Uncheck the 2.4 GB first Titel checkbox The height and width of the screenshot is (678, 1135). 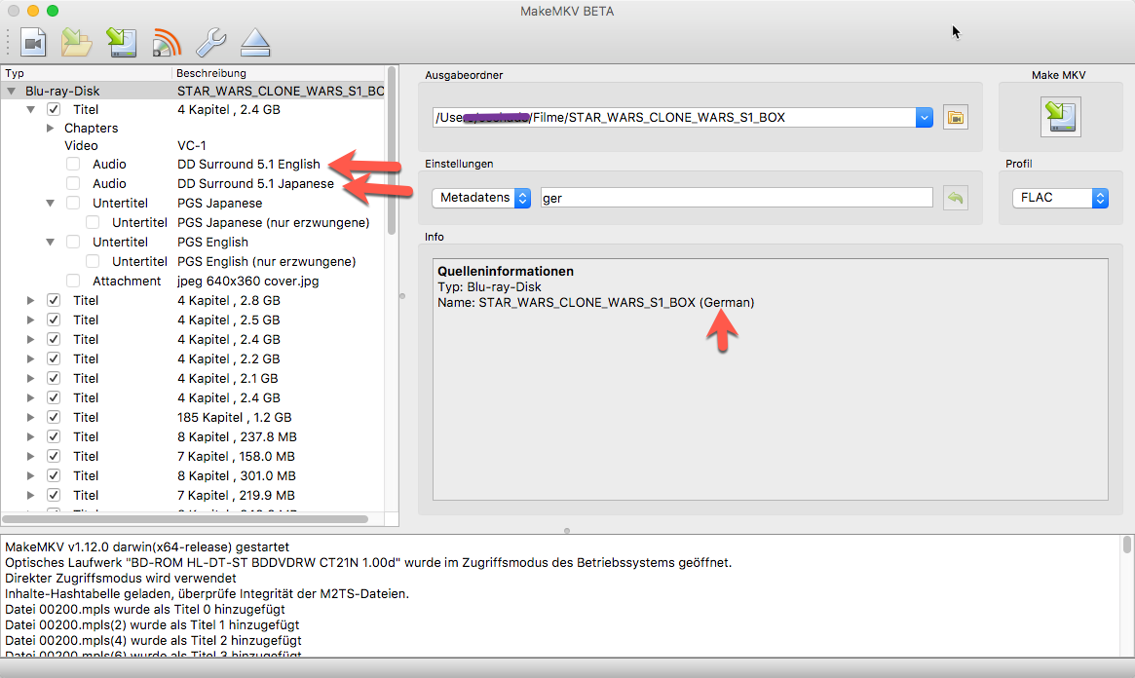coord(54,109)
